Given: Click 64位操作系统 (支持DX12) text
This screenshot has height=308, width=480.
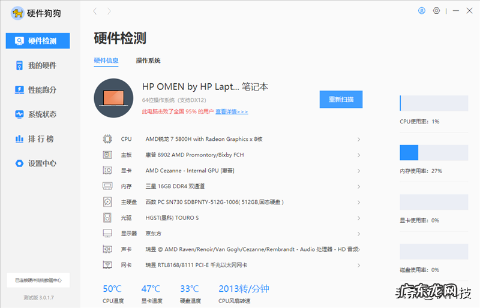Looking at the screenshot, I should coord(174,100).
